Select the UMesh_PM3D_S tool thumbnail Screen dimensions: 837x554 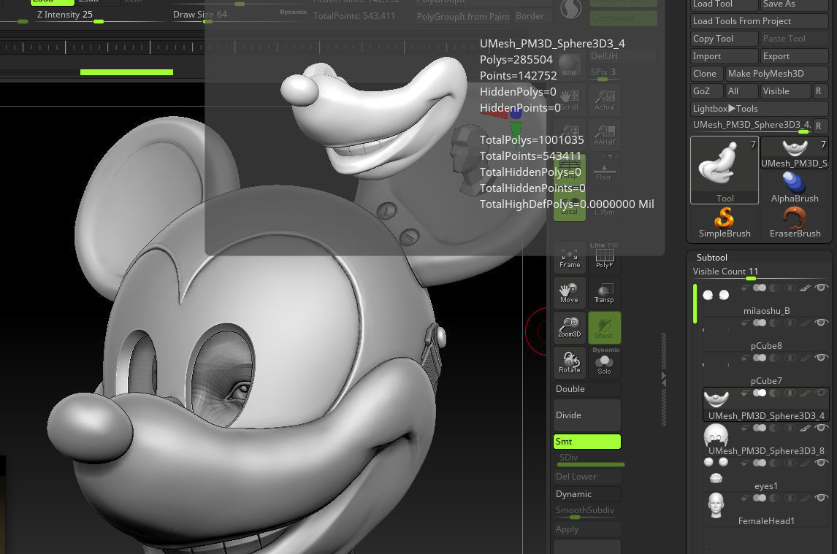(x=795, y=153)
